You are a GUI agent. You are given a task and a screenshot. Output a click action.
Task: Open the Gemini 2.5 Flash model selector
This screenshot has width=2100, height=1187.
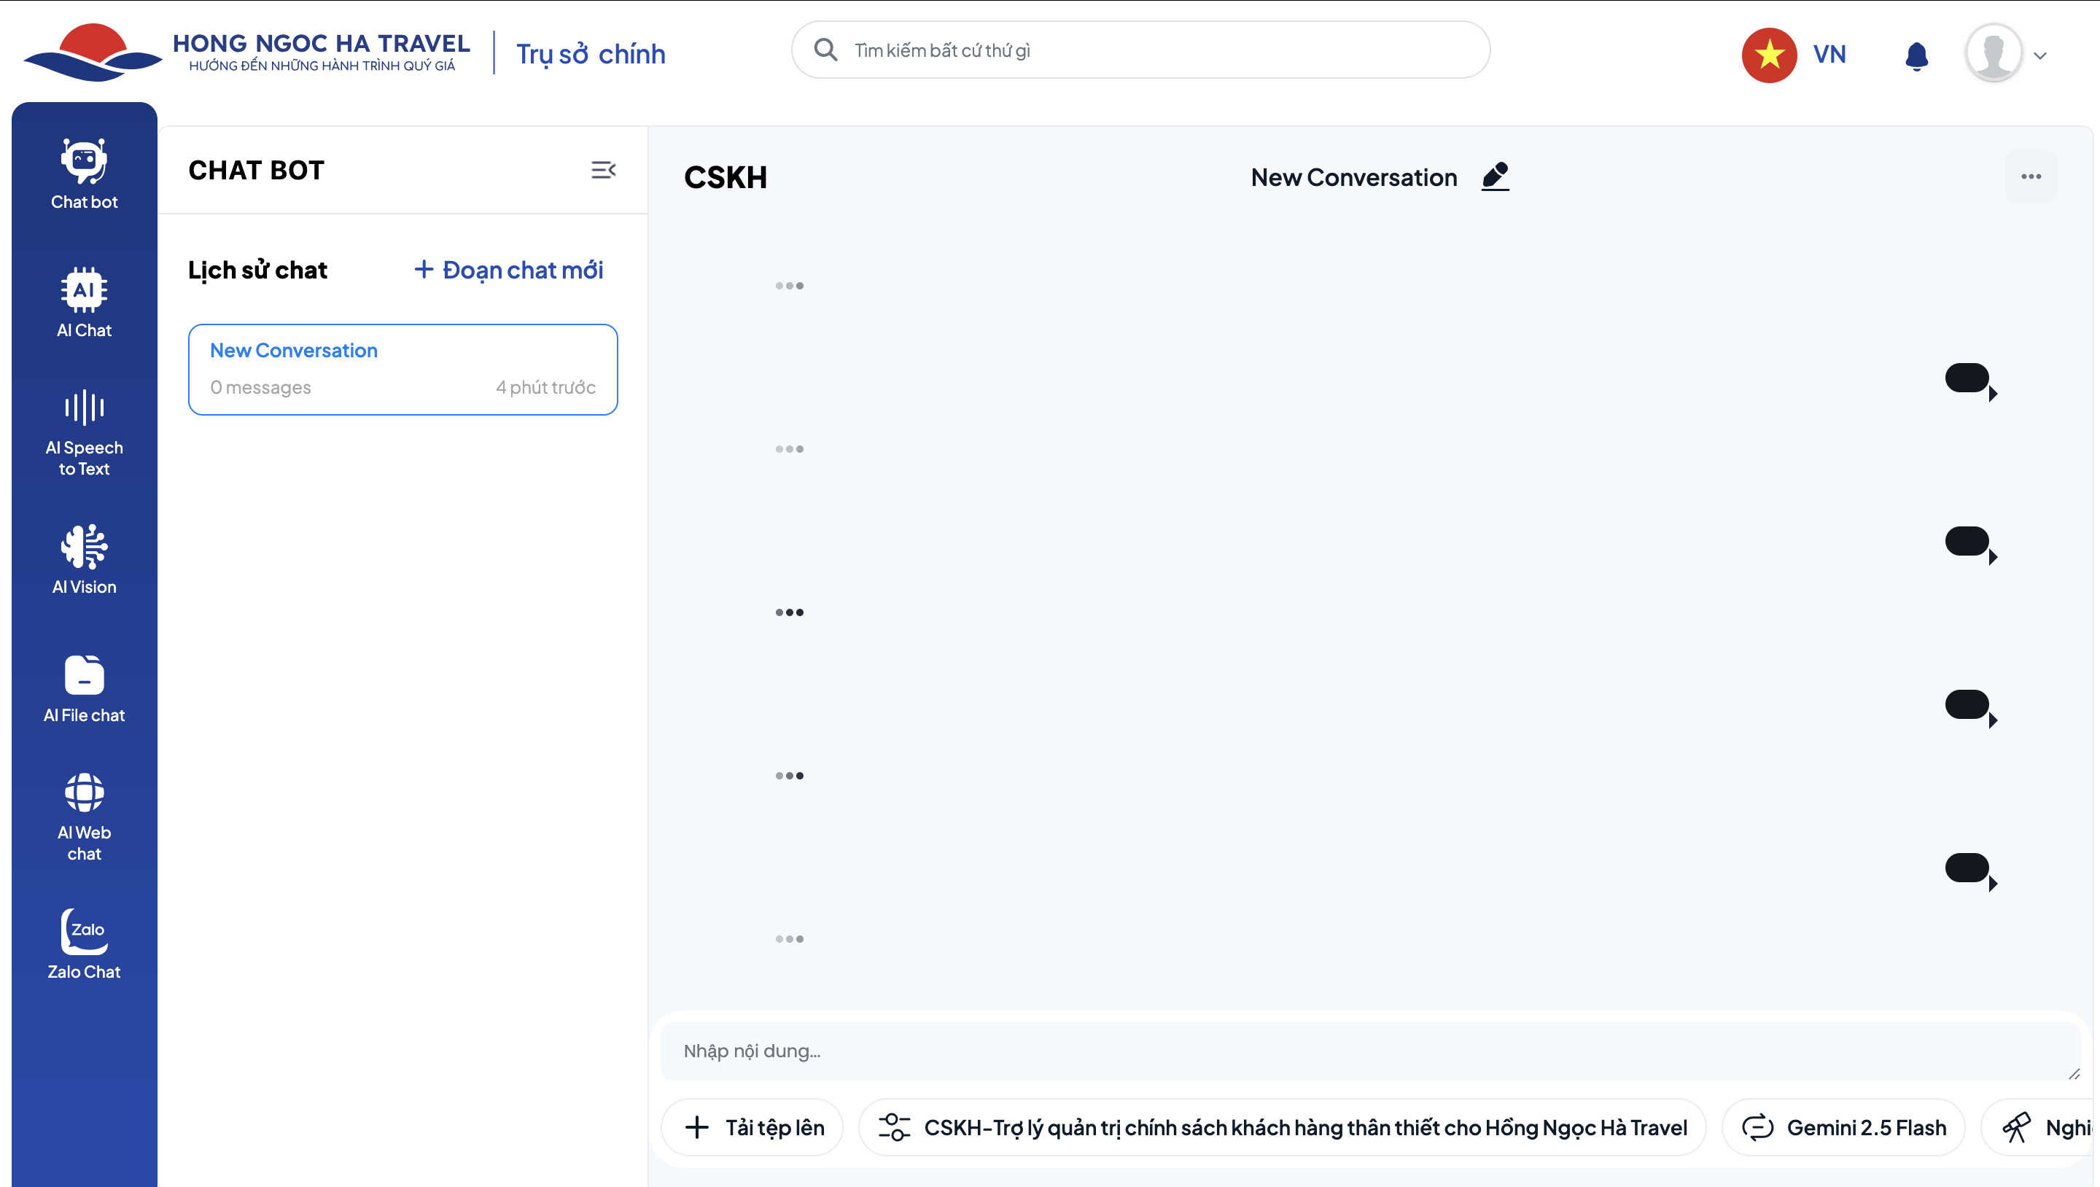(x=1844, y=1127)
